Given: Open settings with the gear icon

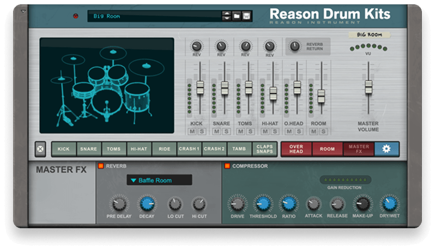Looking at the screenshot, I should [x=386, y=149].
